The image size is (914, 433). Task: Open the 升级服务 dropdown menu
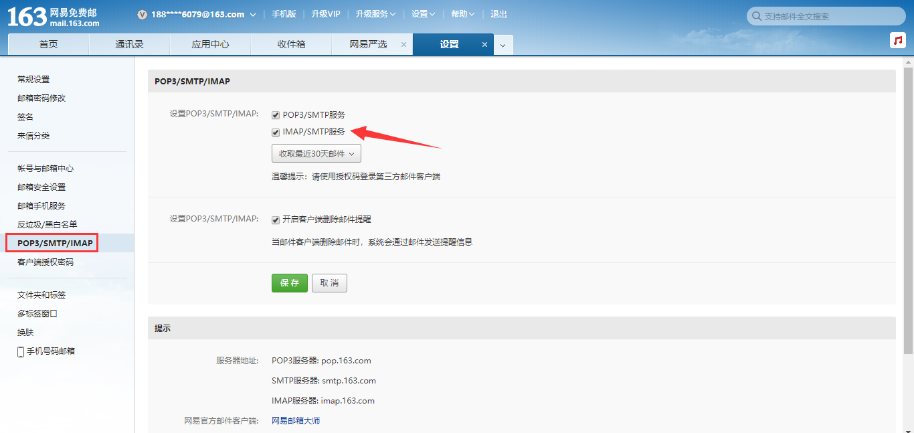pyautogui.click(x=375, y=14)
